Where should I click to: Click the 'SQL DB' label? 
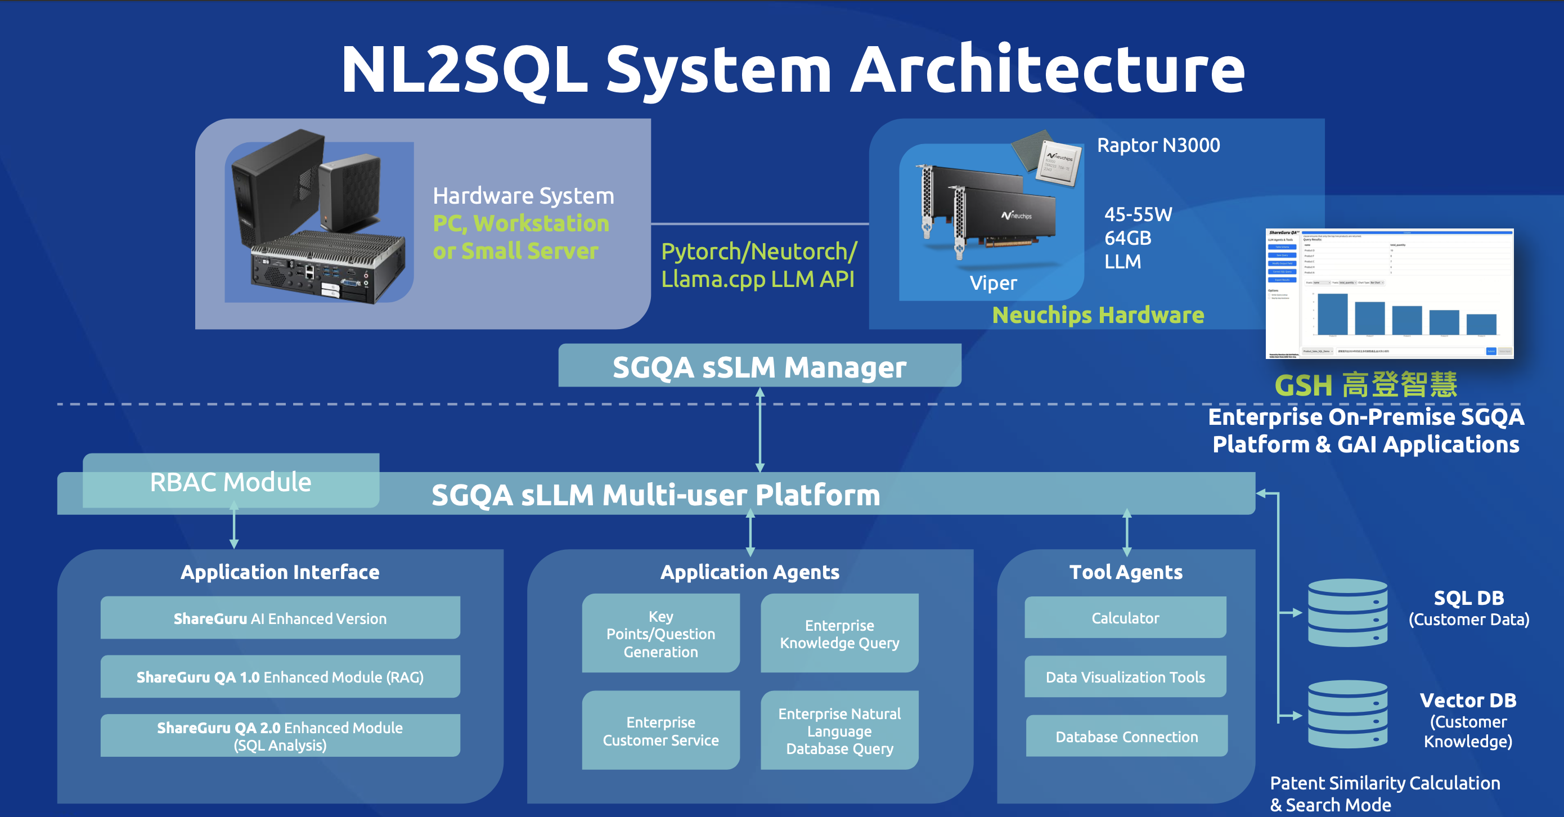[x=1469, y=598]
